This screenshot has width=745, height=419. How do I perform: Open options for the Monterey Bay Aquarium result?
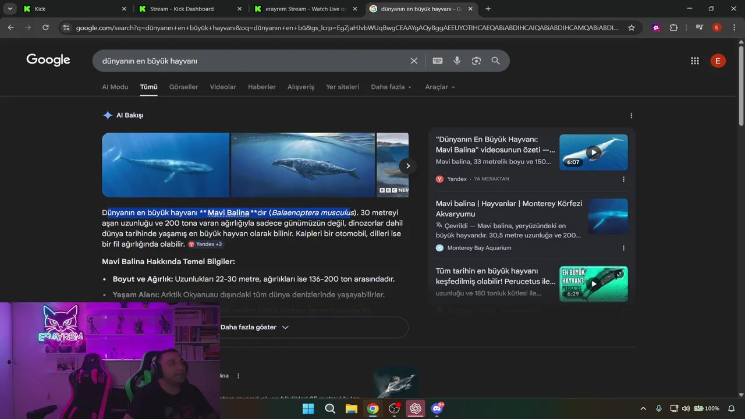623,248
